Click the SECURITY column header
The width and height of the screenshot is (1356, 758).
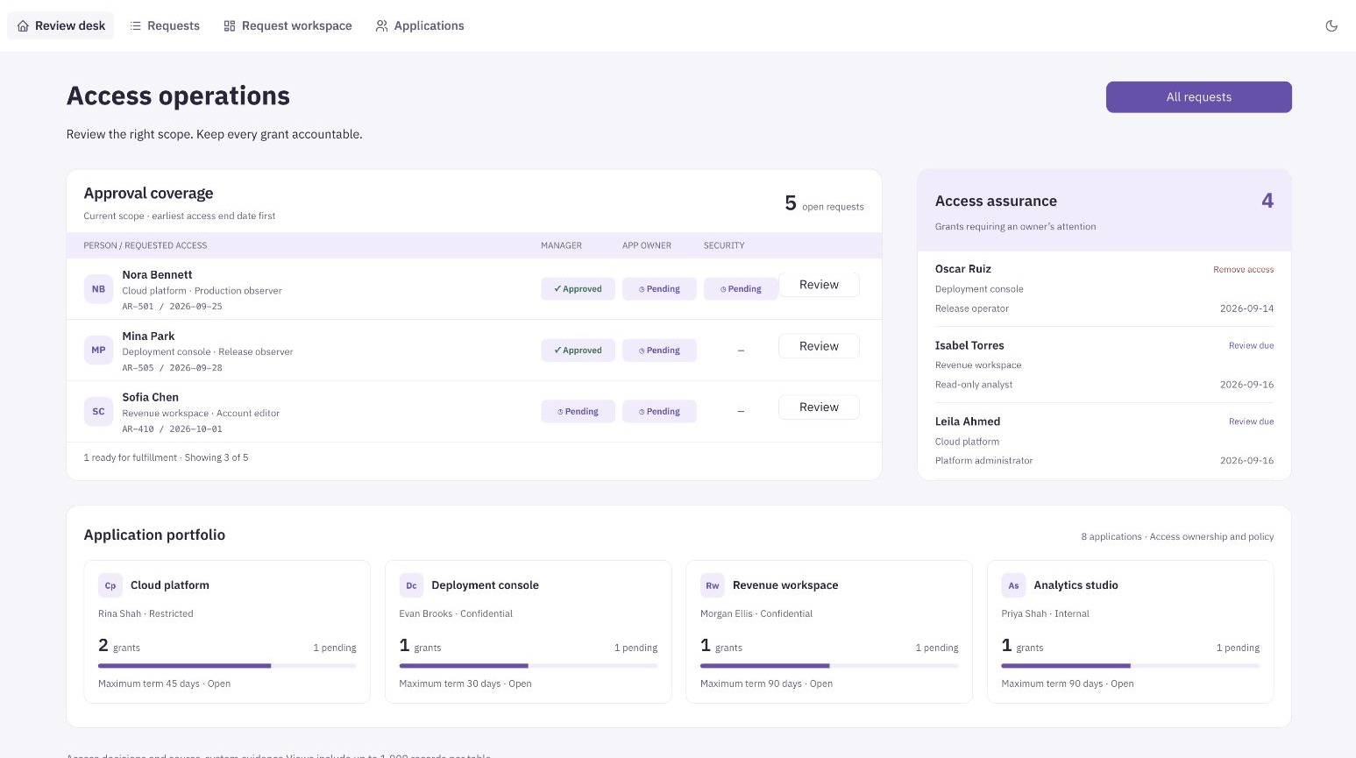point(724,245)
